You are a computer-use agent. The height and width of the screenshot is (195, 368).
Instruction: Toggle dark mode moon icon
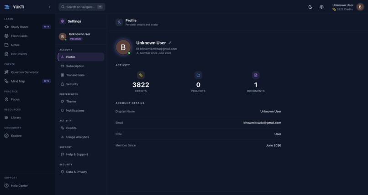310,7
